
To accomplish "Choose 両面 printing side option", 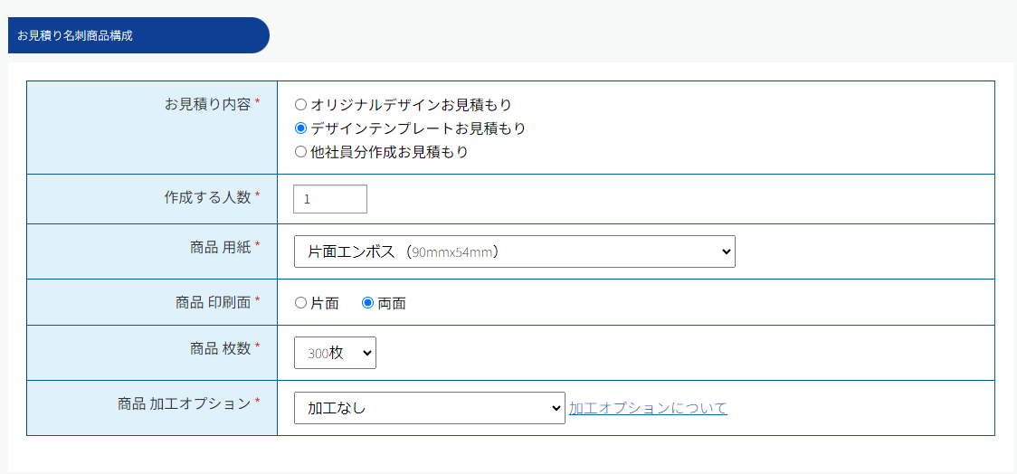I will 368,303.
